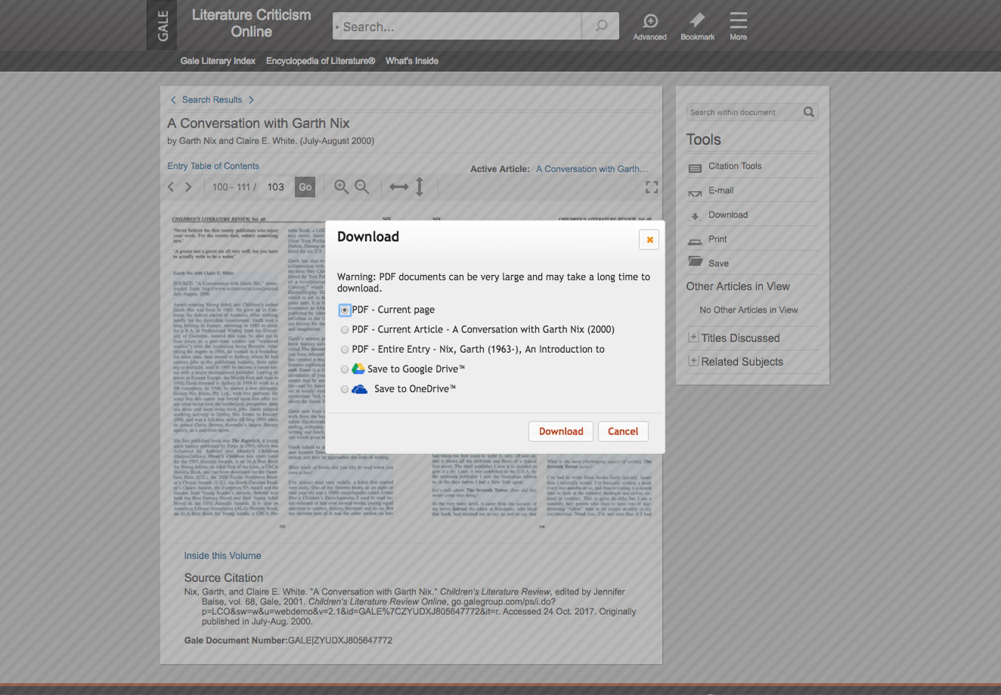The image size is (1001, 695).
Task: Click the back chevron before Search Results
Action: tap(173, 100)
